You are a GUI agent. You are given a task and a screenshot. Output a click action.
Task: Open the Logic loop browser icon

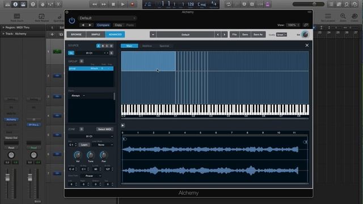click(x=347, y=4)
